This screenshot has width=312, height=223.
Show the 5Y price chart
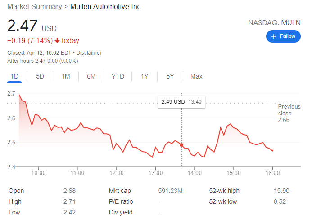pyautogui.click(x=170, y=76)
